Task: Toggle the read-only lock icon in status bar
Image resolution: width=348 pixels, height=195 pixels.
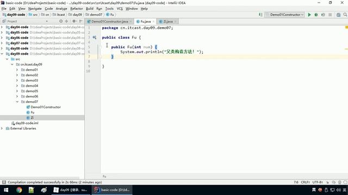Action: coord(327,182)
